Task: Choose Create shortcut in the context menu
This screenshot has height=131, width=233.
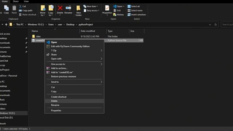Action: [x=74, y=97]
